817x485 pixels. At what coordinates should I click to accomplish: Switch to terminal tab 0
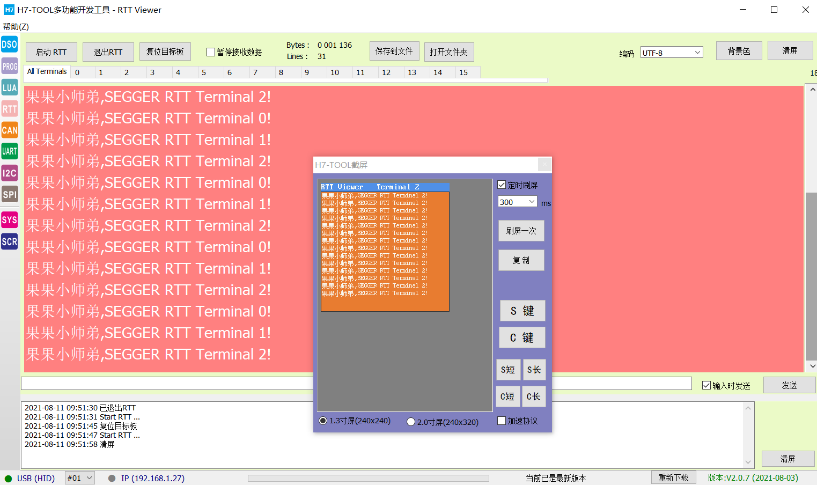pyautogui.click(x=83, y=72)
